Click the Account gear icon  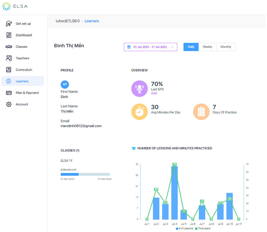[9, 104]
